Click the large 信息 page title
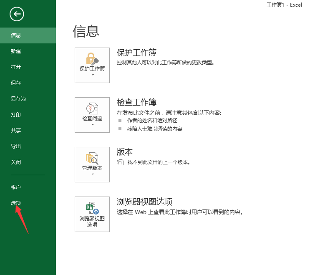 (86, 31)
